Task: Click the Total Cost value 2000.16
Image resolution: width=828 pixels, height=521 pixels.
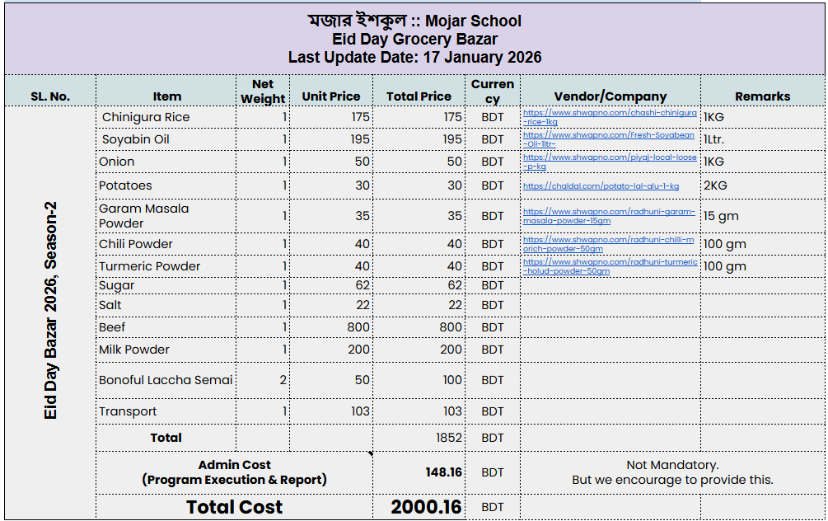Action: click(x=426, y=507)
